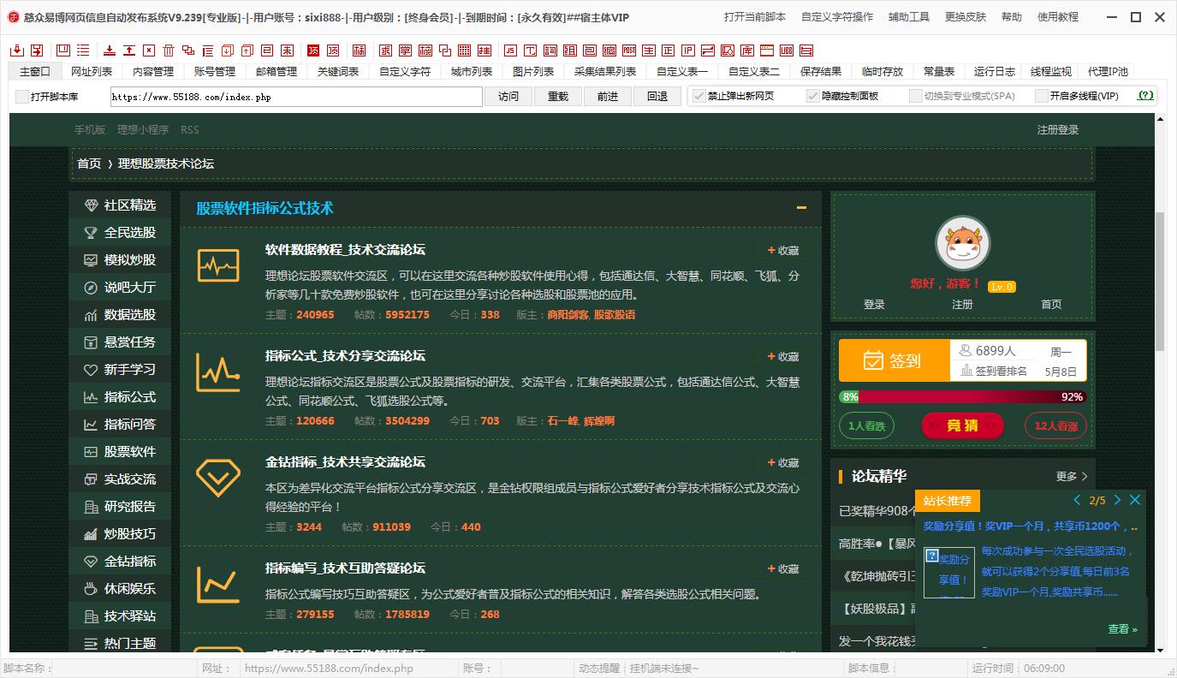
Task: Click the 模拟炒股 icon in sidebar
Action: click(x=91, y=260)
